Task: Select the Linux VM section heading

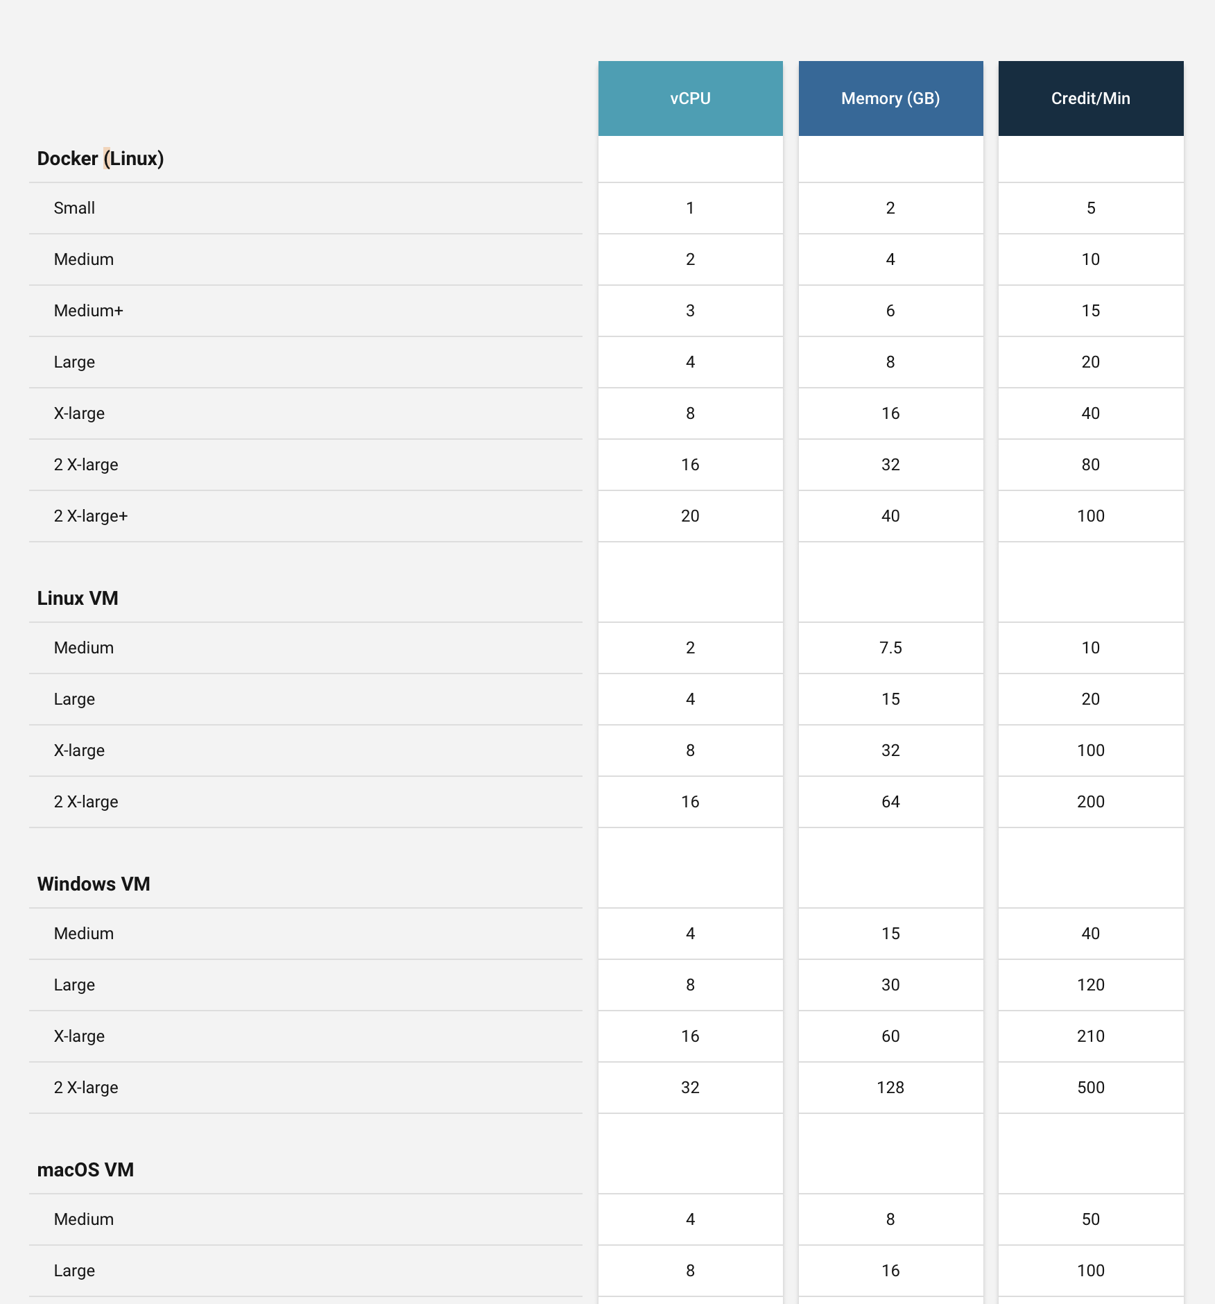Action: [x=78, y=599]
